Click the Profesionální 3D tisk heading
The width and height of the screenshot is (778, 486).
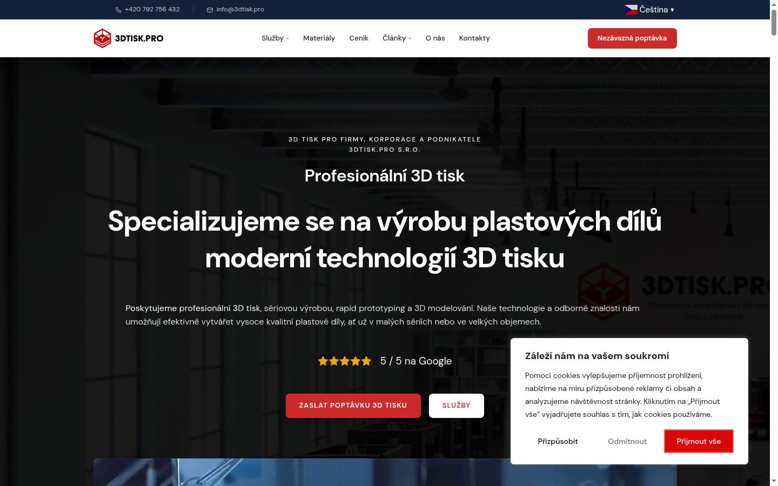click(x=385, y=176)
